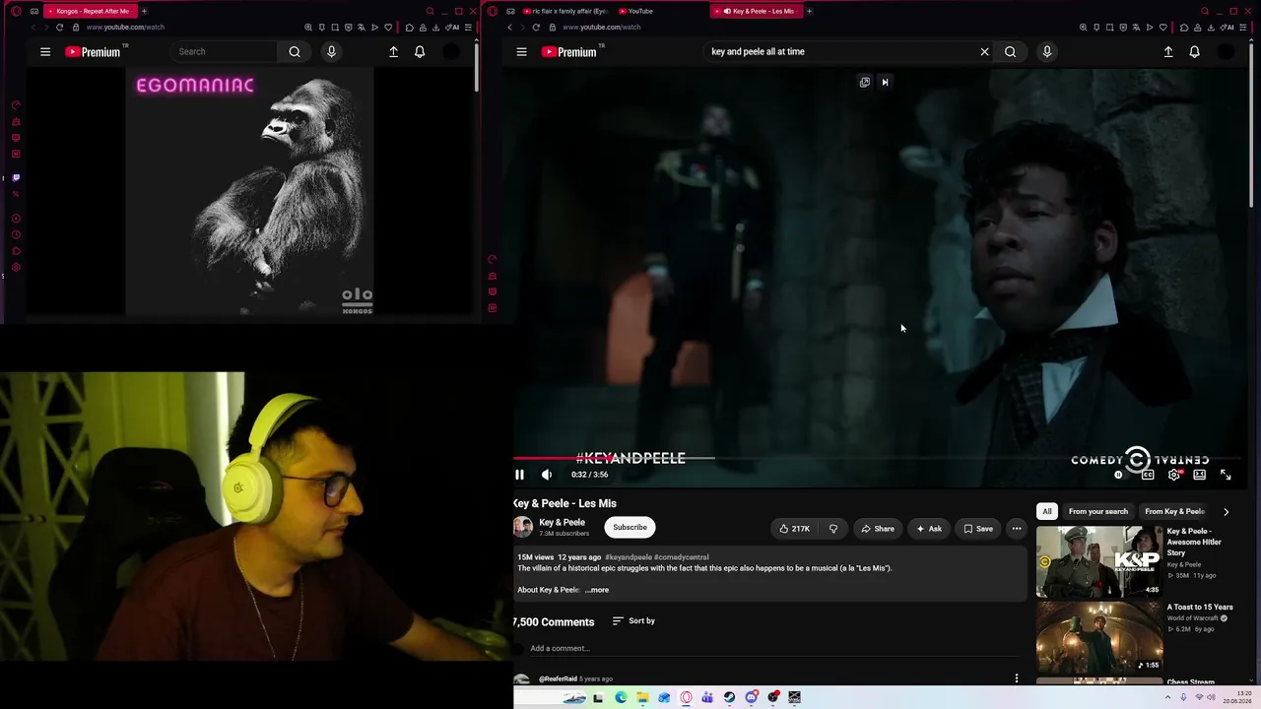Open new tab in left browser window
The width and height of the screenshot is (1261, 709).
(144, 11)
